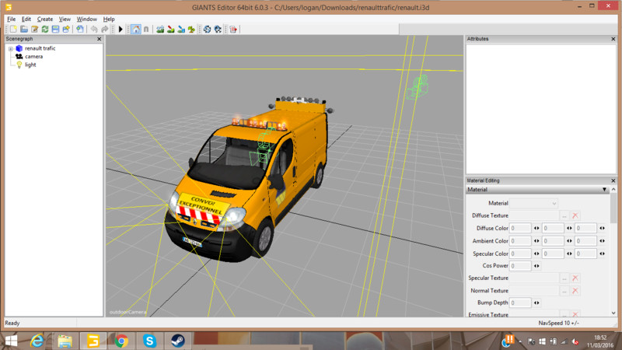The height and width of the screenshot is (350, 622).
Task: Select the light item in Scenegraph
Action: (x=30, y=65)
